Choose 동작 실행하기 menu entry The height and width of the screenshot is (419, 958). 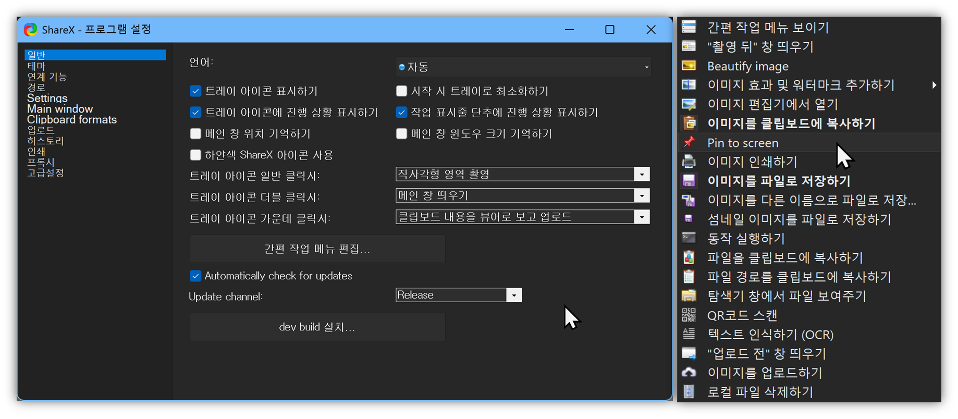coord(809,238)
